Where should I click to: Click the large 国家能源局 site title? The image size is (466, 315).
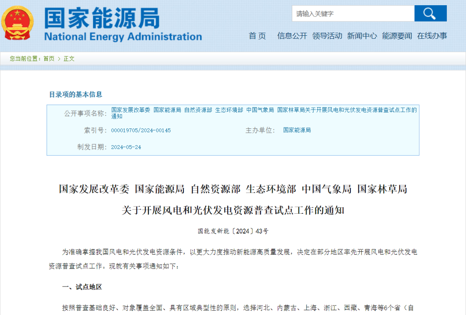[x=102, y=17]
